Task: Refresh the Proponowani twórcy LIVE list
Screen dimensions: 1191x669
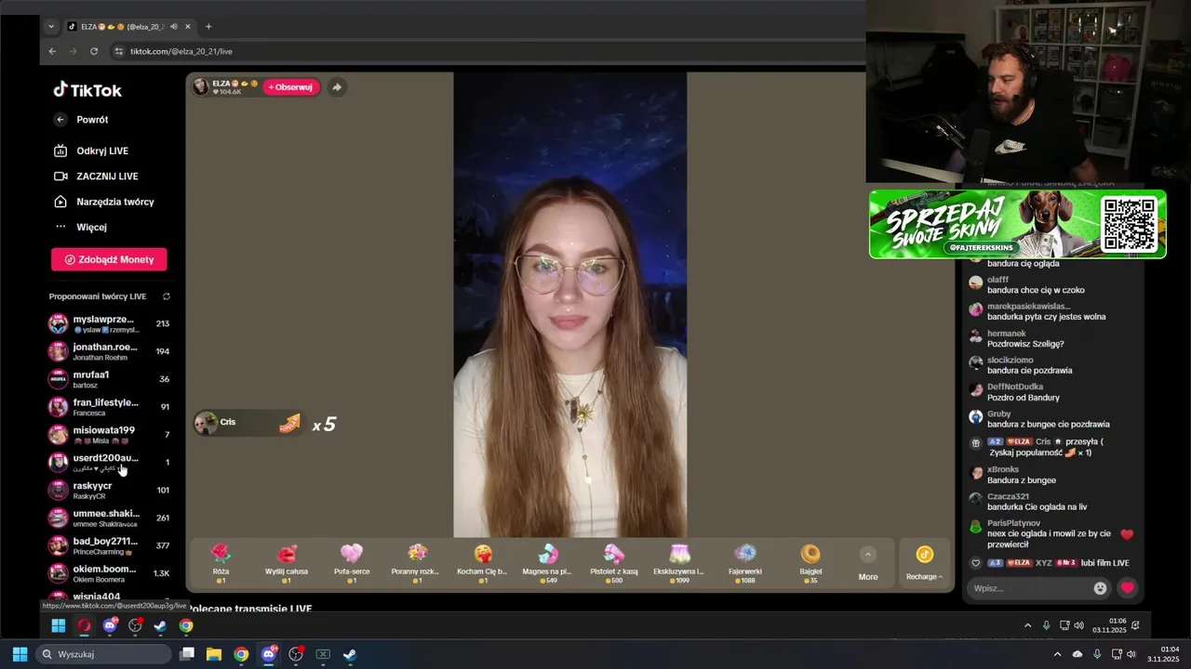Action: pyautogui.click(x=167, y=296)
